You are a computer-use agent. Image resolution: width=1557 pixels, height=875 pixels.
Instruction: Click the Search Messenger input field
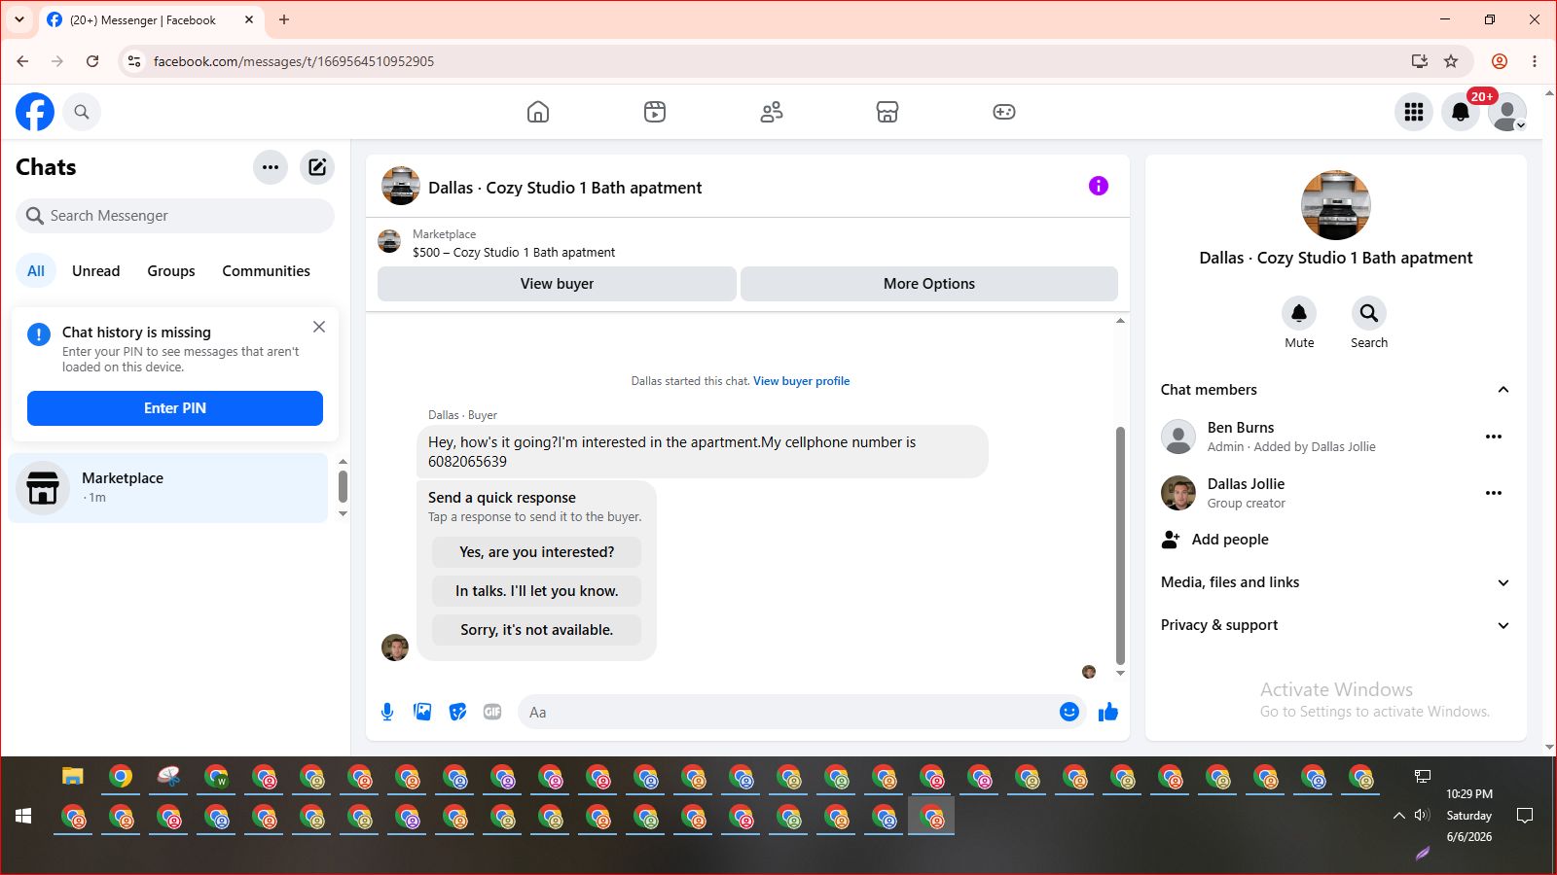[175, 216]
